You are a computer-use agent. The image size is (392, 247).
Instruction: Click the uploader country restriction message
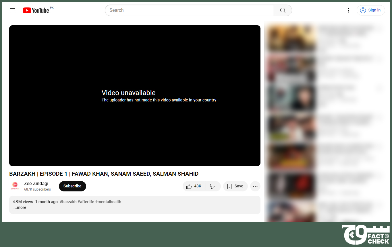tap(159, 100)
